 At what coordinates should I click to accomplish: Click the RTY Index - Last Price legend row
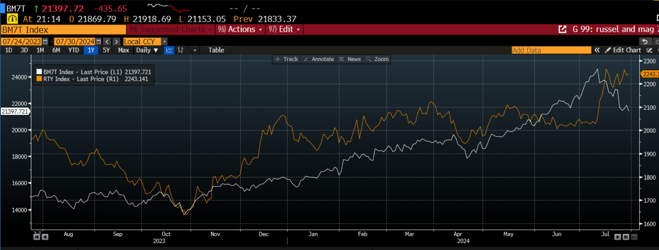(x=93, y=79)
